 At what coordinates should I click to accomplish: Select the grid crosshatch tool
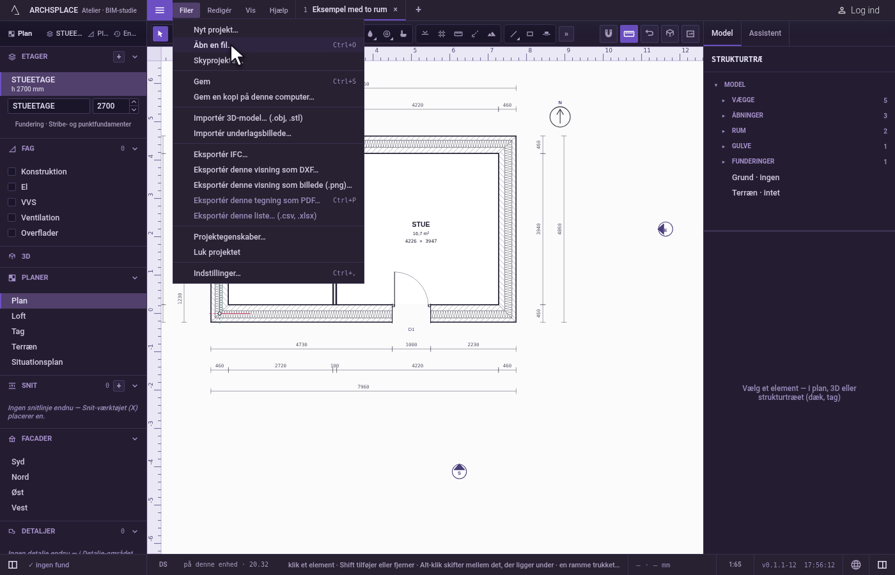coord(442,34)
